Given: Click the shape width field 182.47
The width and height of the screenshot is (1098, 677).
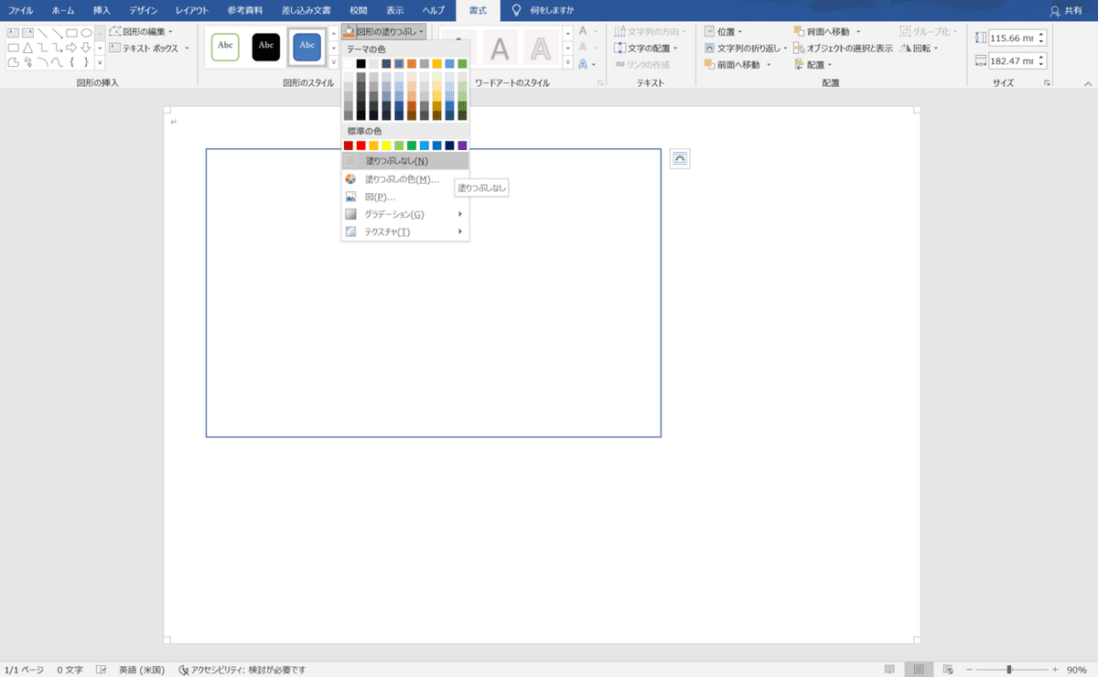Looking at the screenshot, I should point(1011,61).
